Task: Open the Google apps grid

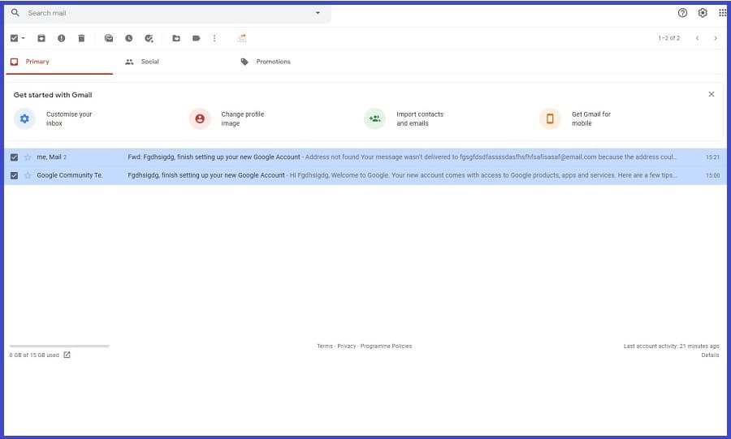Action: coord(722,13)
